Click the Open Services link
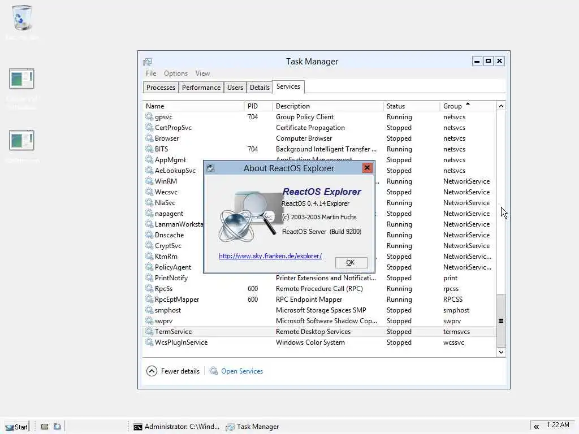Image resolution: width=579 pixels, height=434 pixels. (242, 371)
